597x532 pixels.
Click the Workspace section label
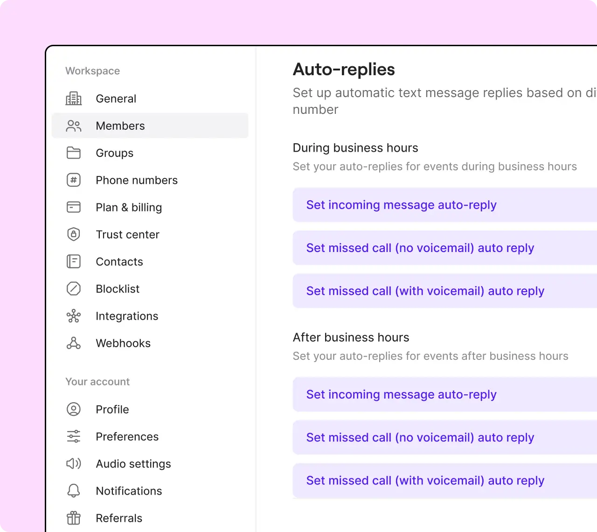coord(93,71)
